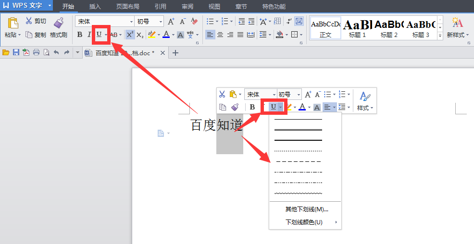Click the quick access Save icon
The height and width of the screenshot is (244, 474).
[x=16, y=52]
